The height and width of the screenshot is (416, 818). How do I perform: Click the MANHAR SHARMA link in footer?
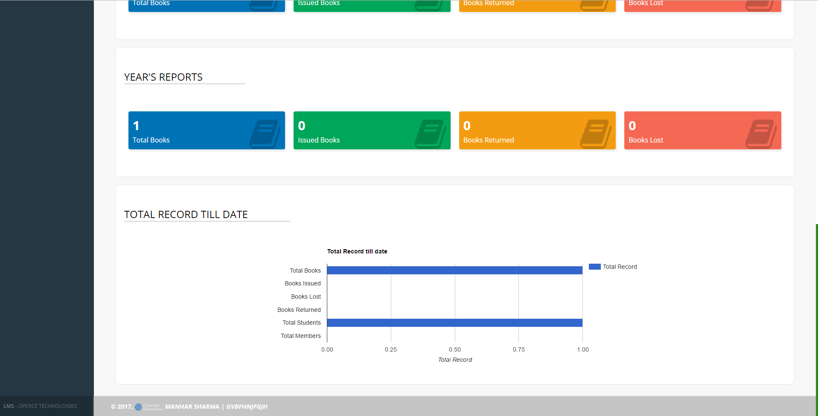(x=192, y=407)
